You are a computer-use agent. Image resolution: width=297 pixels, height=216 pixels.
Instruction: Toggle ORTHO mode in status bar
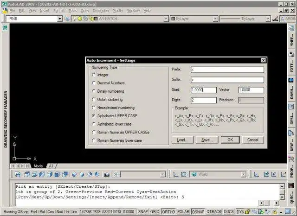pyautogui.click(x=168, y=212)
